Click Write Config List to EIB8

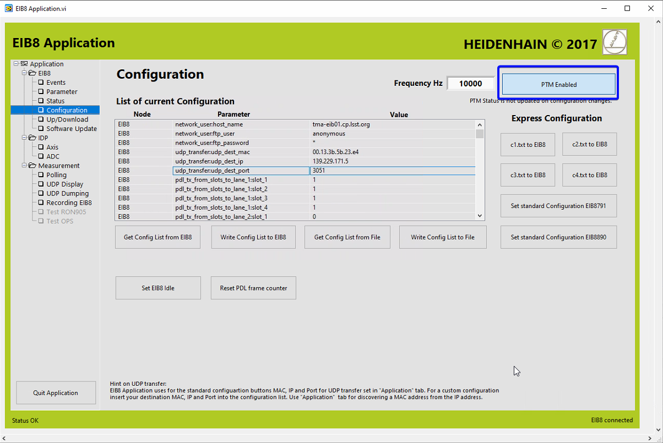pyautogui.click(x=253, y=237)
